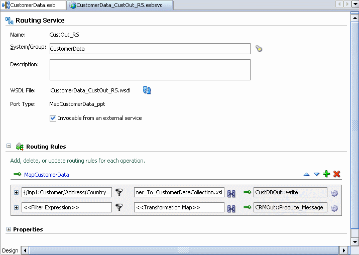The height and width of the screenshot is (255, 359).
Task: Click the CRMOut::Produce_Message target field
Action: pyautogui.click(x=290, y=207)
